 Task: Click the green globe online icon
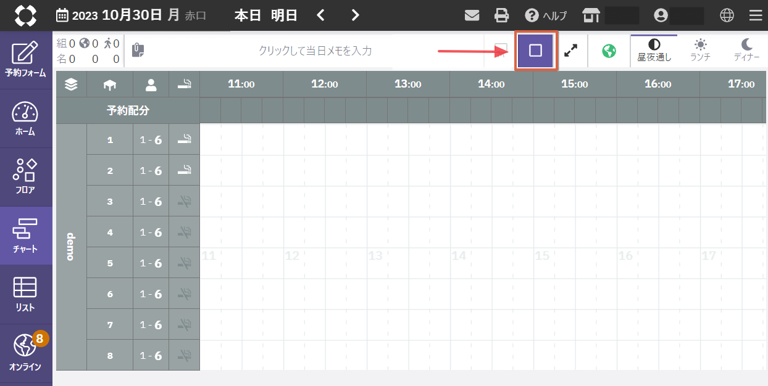click(x=609, y=51)
